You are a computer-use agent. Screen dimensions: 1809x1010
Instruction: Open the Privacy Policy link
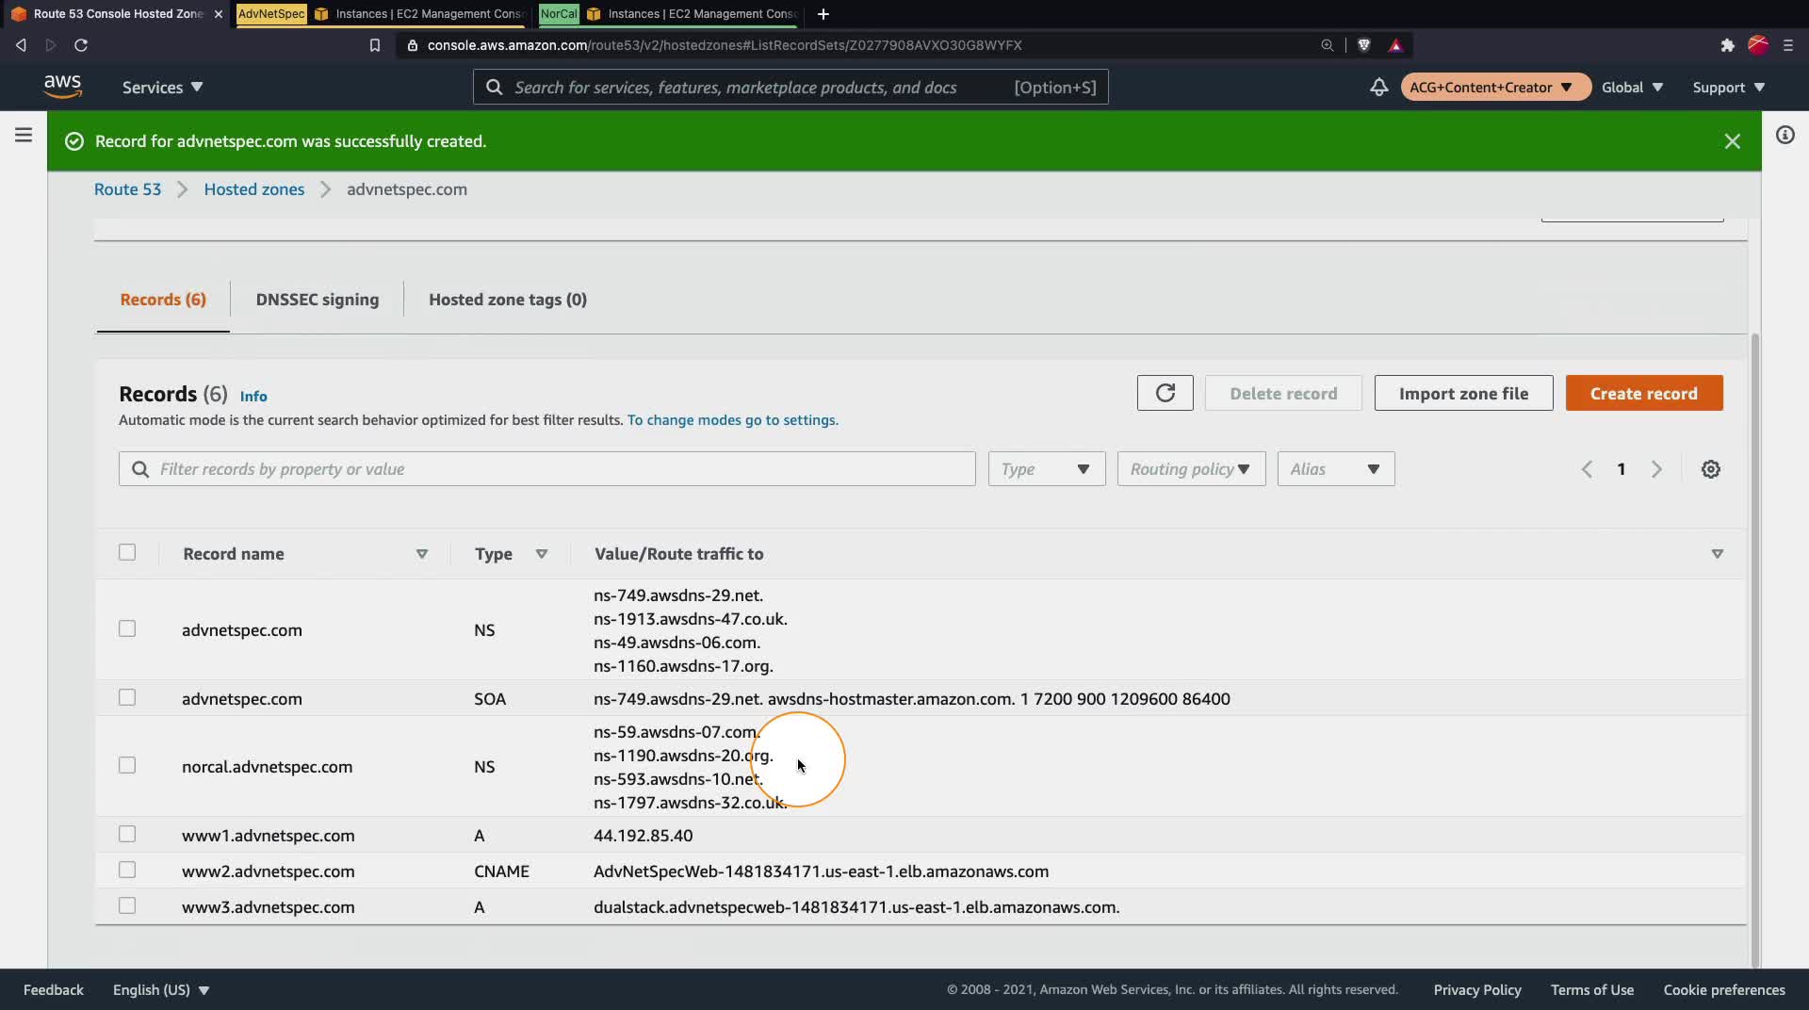point(1477,990)
